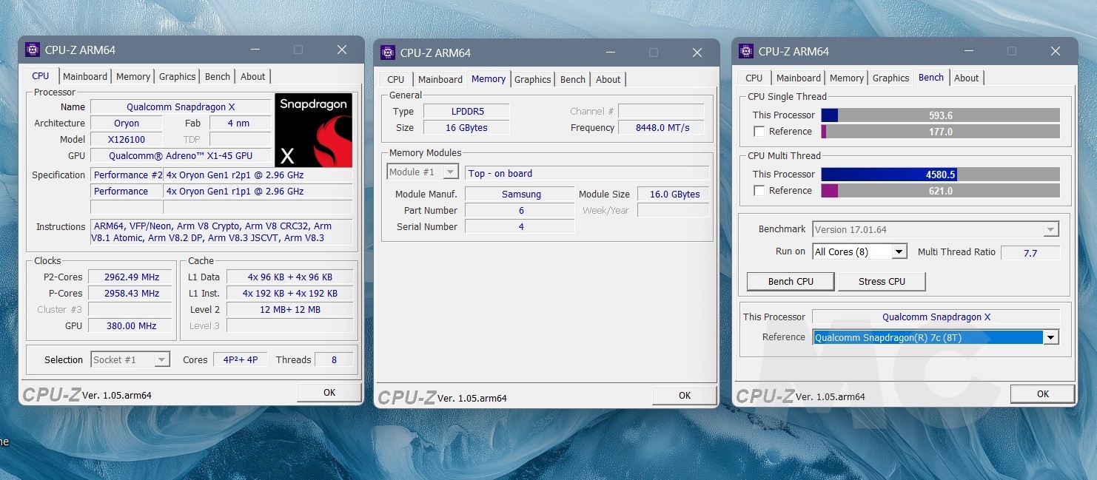The height and width of the screenshot is (480, 1097).
Task: Select CPU tab in left window
Action: pos(41,75)
